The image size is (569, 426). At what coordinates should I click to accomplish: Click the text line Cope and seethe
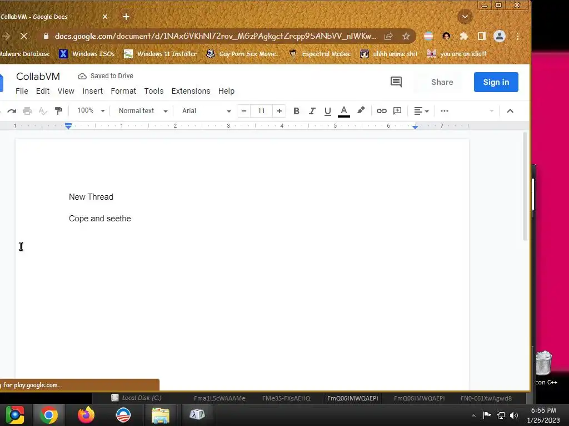pyautogui.click(x=100, y=219)
